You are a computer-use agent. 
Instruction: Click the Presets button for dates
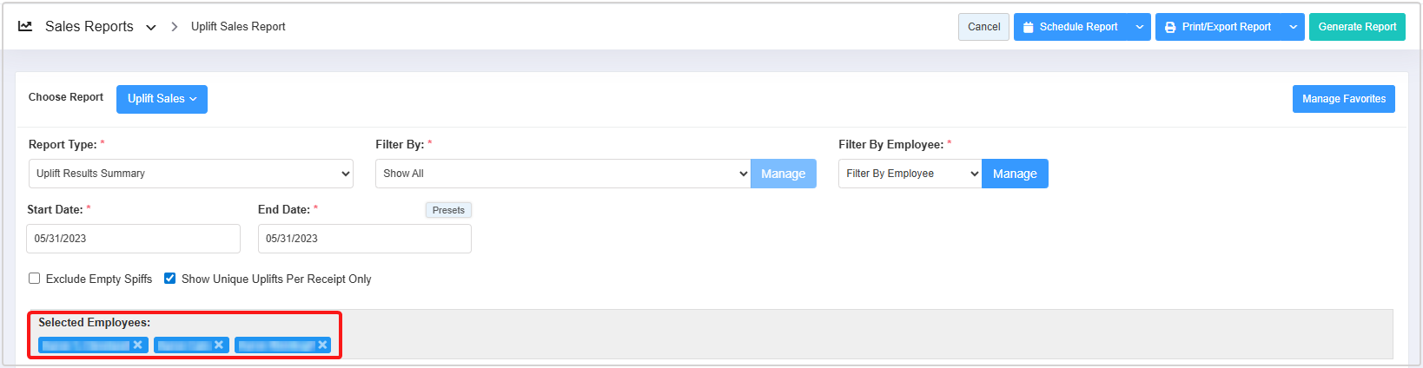click(448, 210)
